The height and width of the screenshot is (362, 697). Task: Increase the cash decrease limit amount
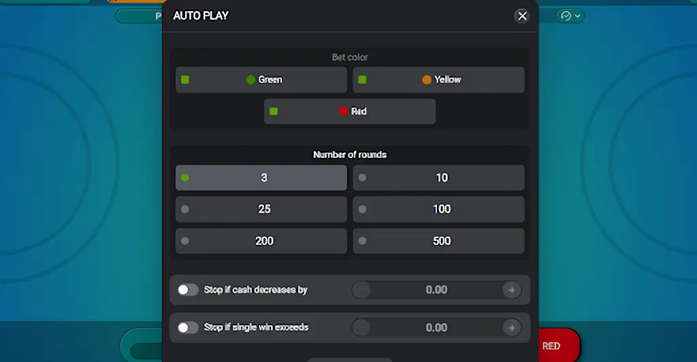point(511,290)
